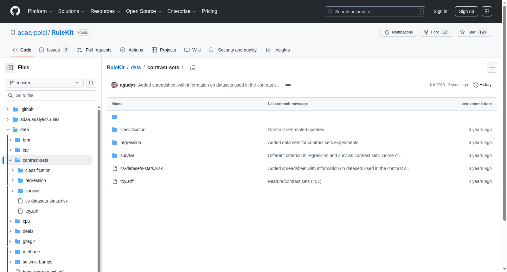Expand the cpu folder in tree

tap(10, 221)
